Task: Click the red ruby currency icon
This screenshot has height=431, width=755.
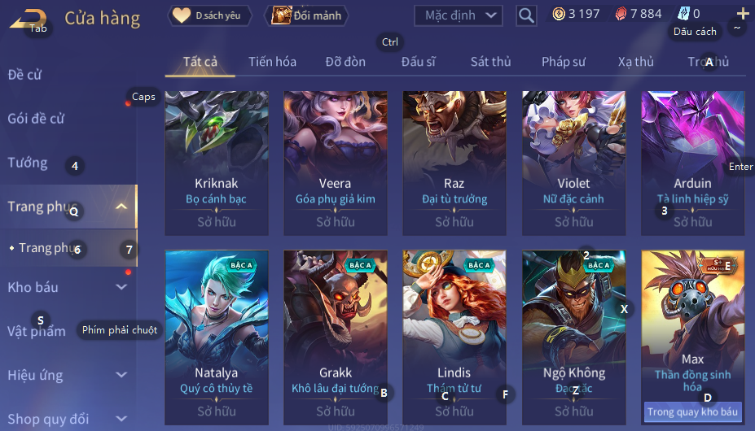Action: [621, 14]
